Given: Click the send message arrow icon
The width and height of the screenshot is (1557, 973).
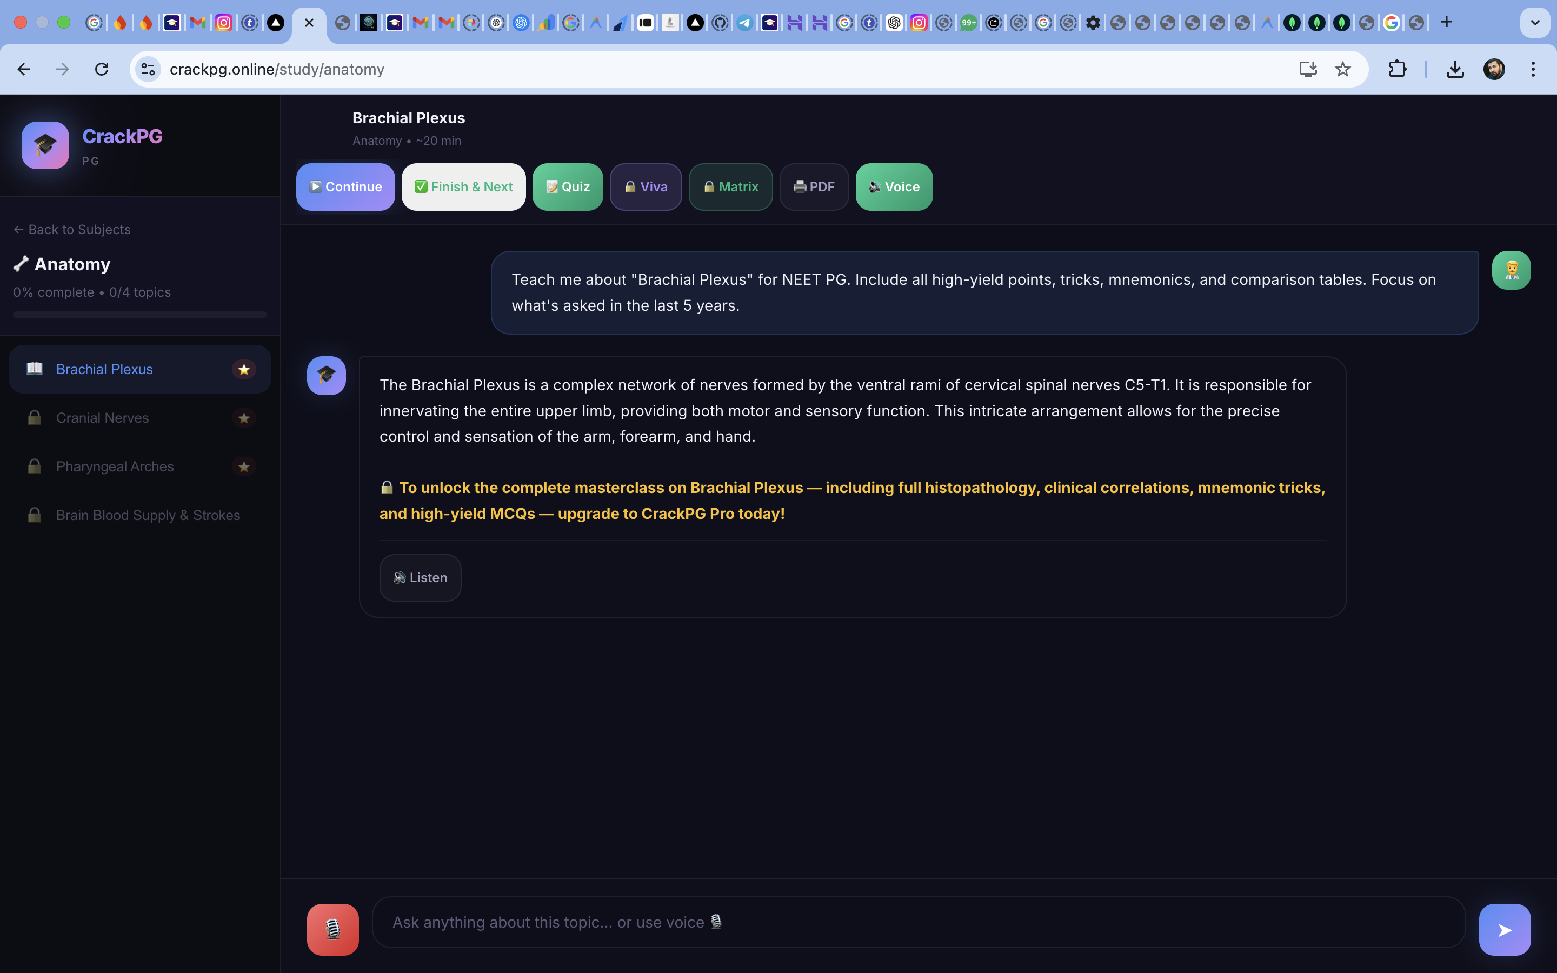Looking at the screenshot, I should point(1504,929).
